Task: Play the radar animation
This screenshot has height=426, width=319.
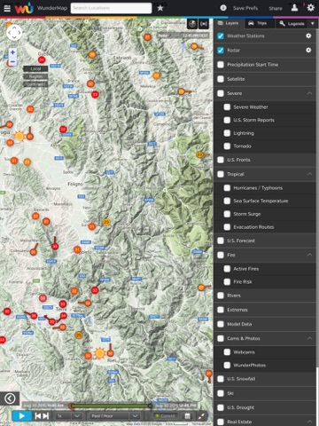Action: tap(22, 416)
